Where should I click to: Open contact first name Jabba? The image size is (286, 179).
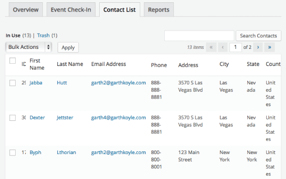[36, 83]
